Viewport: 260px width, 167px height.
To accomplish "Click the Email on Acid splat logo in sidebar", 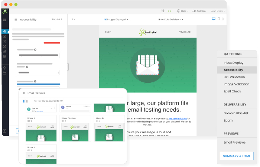I will pos(5,12).
